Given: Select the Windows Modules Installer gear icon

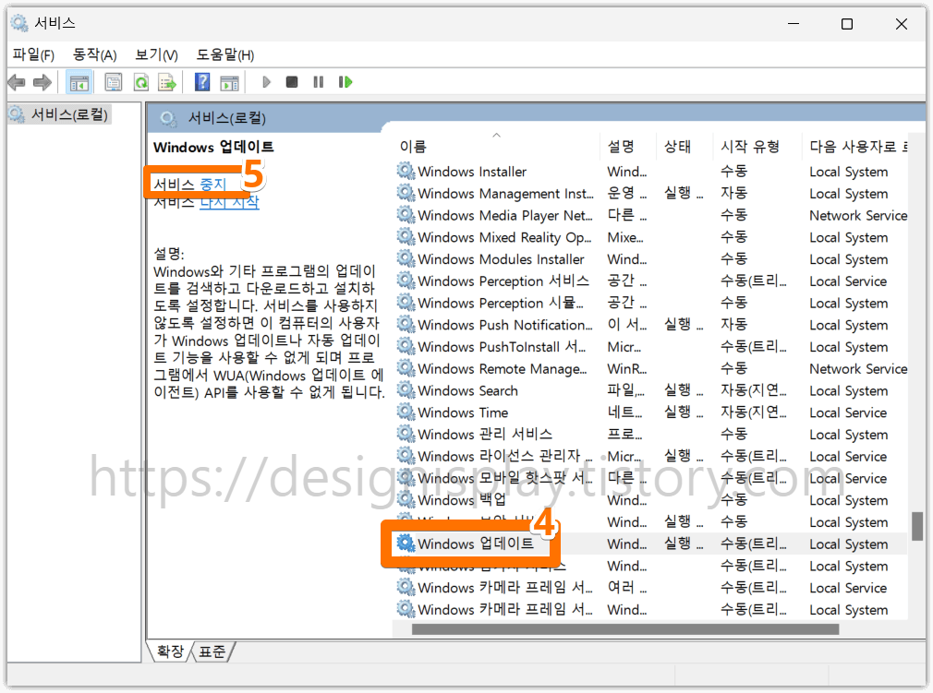Looking at the screenshot, I should [x=406, y=259].
